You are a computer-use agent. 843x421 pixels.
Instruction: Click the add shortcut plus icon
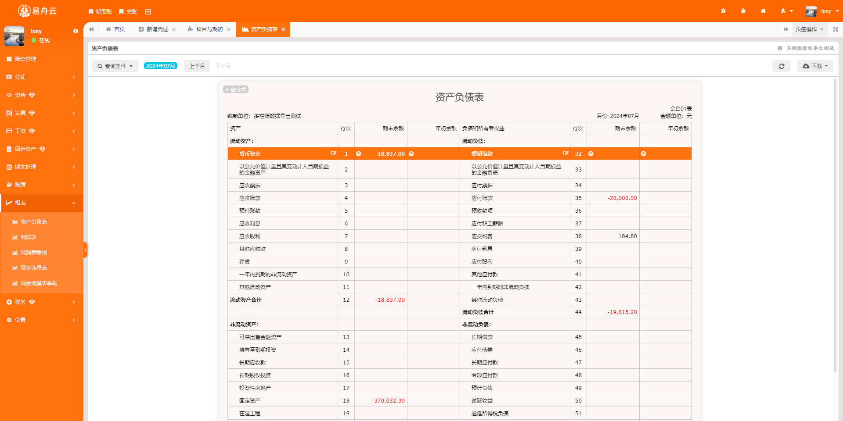click(148, 12)
